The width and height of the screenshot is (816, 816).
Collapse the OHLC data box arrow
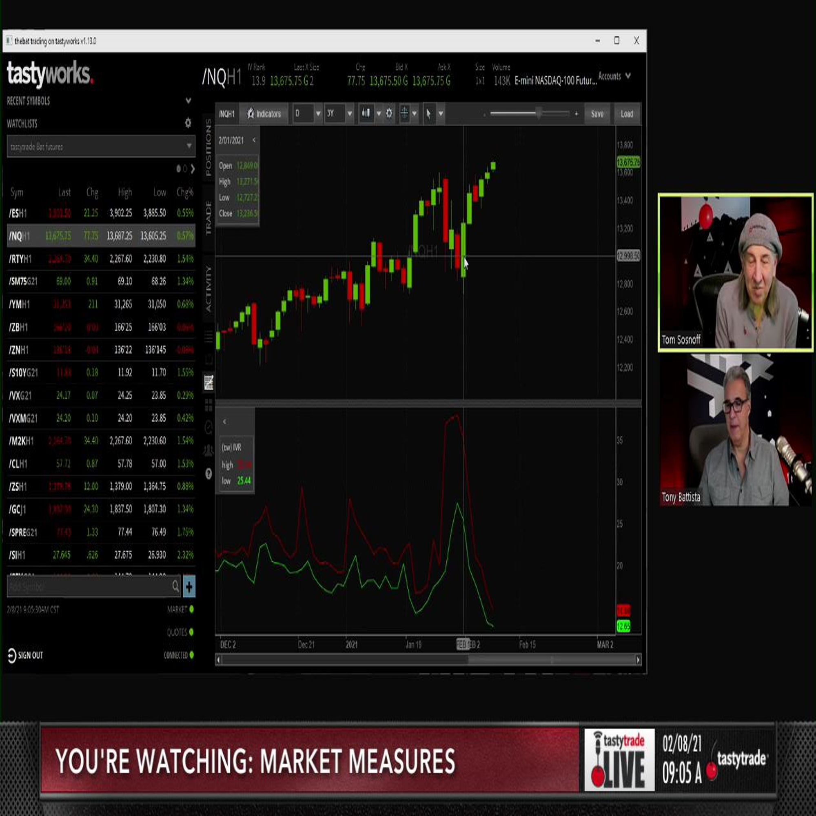254,140
